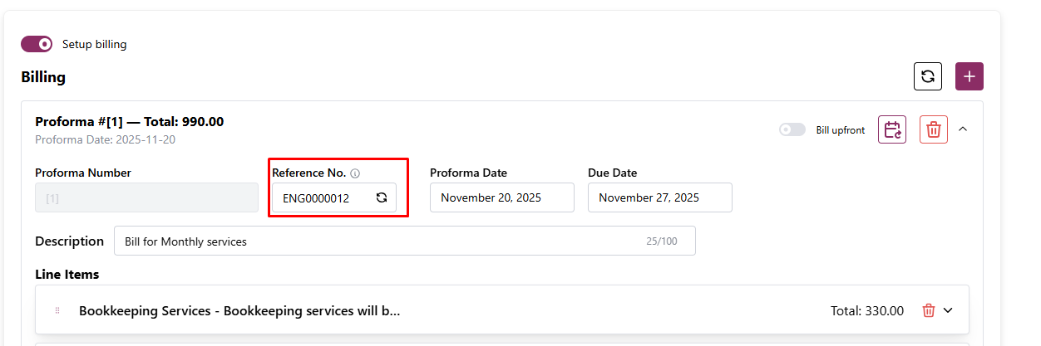This screenshot has width=1041, height=346.
Task: Toggle the Setup billing switch
Action: click(37, 44)
